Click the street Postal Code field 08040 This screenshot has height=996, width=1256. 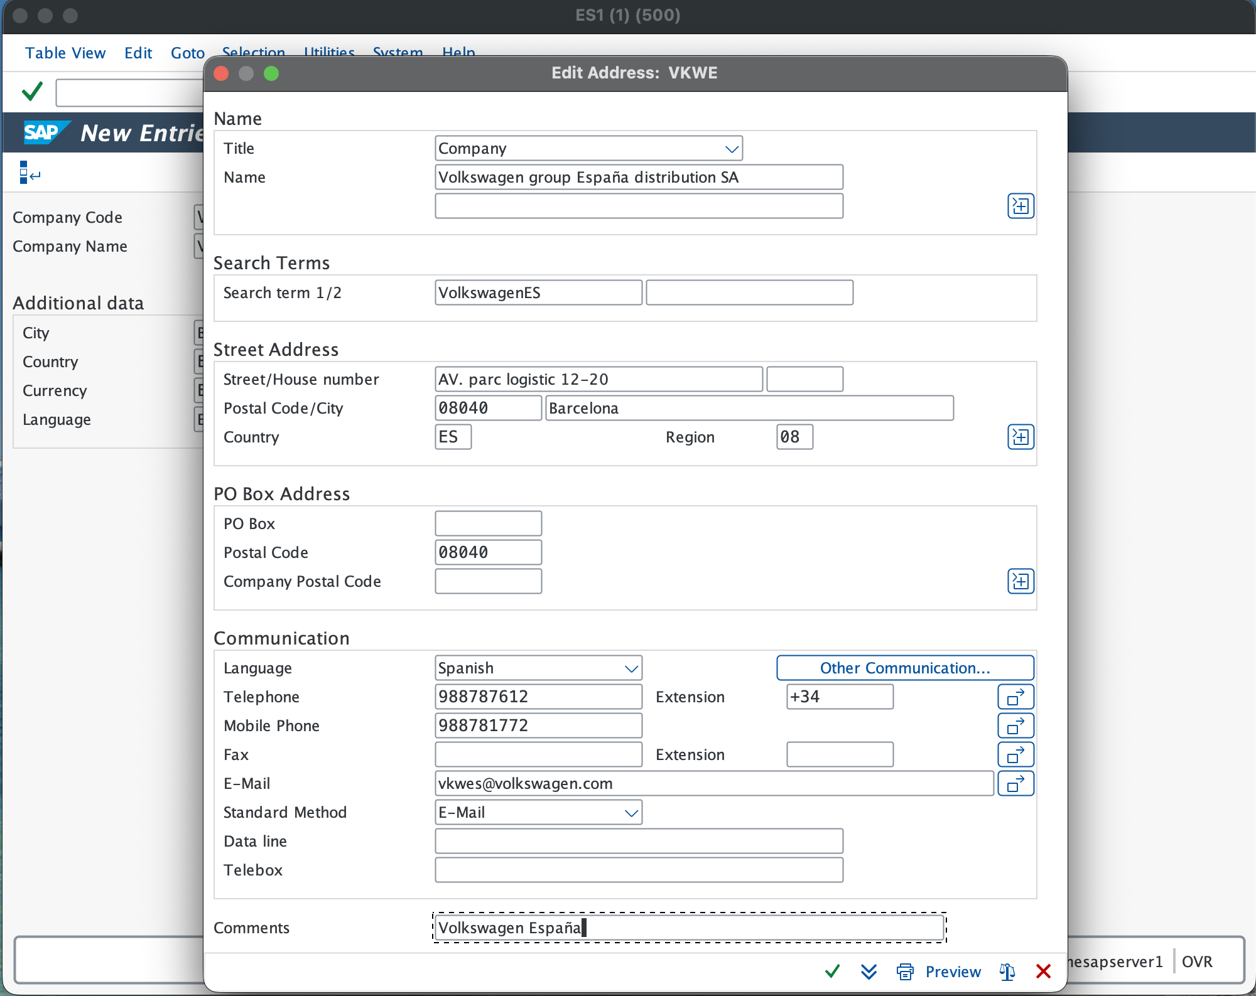488,408
